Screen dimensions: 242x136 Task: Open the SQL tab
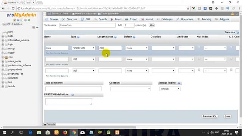pos(86,19)
